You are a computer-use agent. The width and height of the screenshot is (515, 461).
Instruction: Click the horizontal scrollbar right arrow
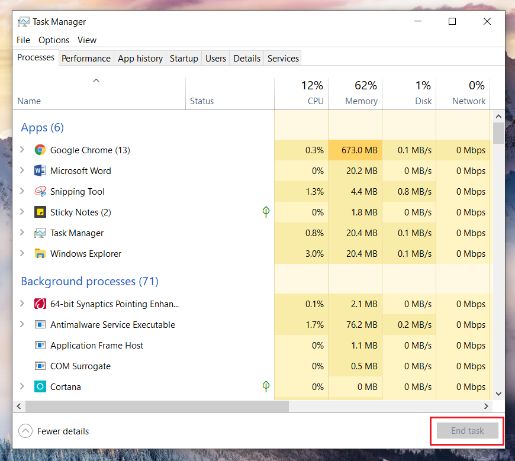pyautogui.click(x=486, y=406)
